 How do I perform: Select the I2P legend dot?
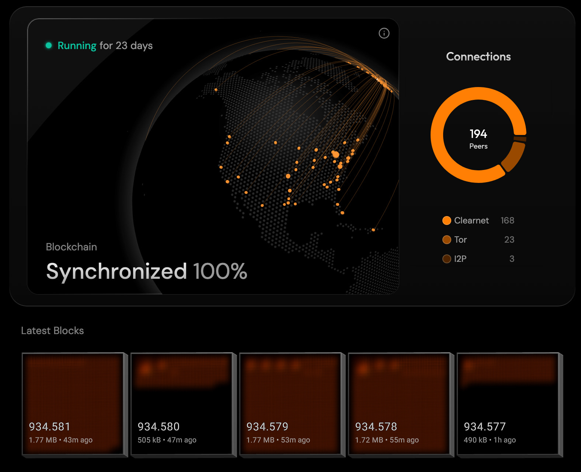tap(446, 259)
